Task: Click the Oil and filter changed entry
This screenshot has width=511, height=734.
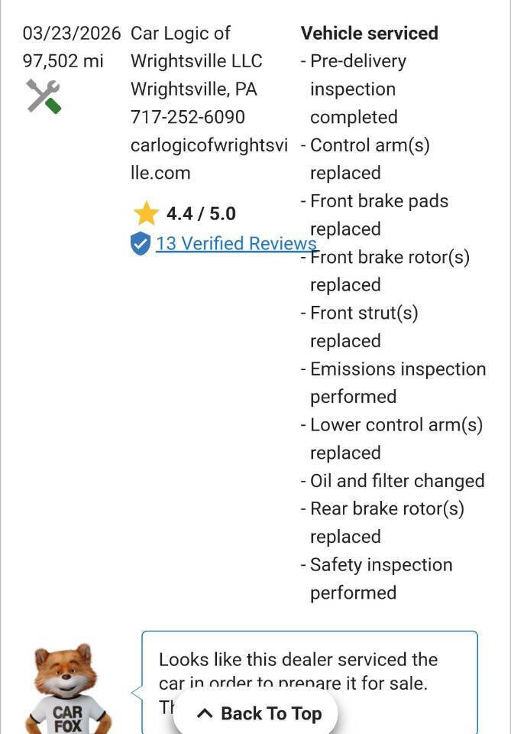Action: coord(396,481)
